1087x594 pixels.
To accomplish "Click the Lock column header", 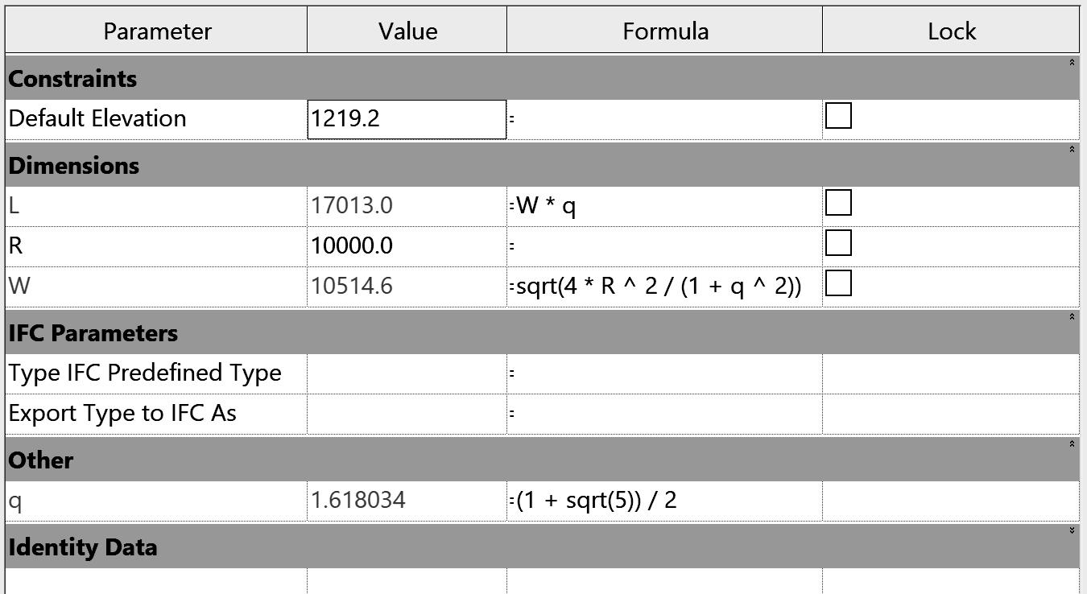I will coord(951,31).
